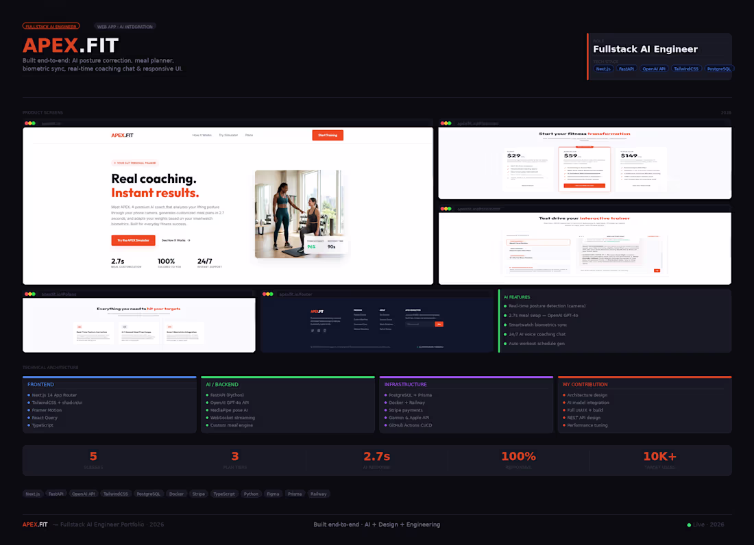Click 'MY CONTRIBUTION' card header
754x545 pixels.
coord(585,385)
